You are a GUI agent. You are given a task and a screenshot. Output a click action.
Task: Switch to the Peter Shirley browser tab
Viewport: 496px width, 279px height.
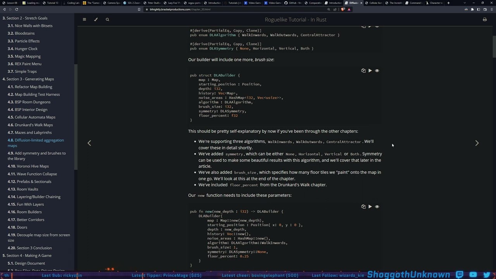(152, 3)
